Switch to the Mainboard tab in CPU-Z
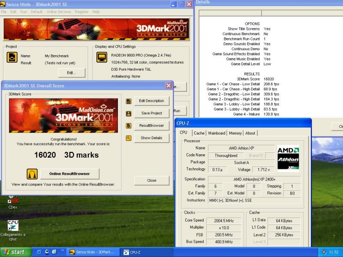The width and height of the screenshot is (343, 257). 217,133
